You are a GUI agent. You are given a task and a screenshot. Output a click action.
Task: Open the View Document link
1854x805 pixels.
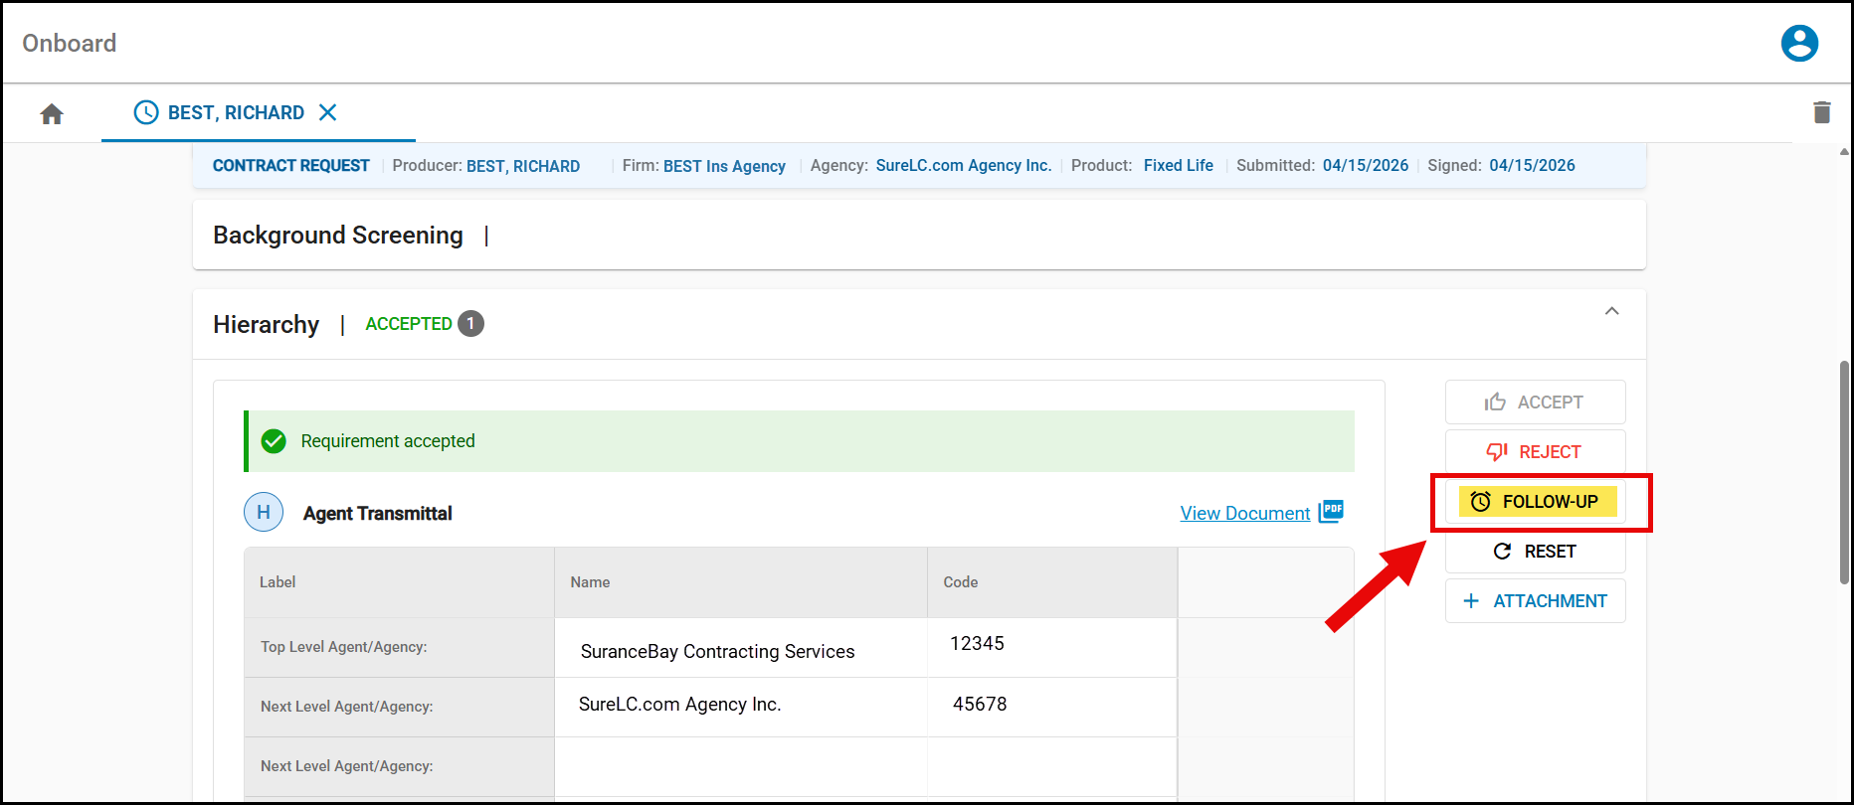pos(1244,513)
